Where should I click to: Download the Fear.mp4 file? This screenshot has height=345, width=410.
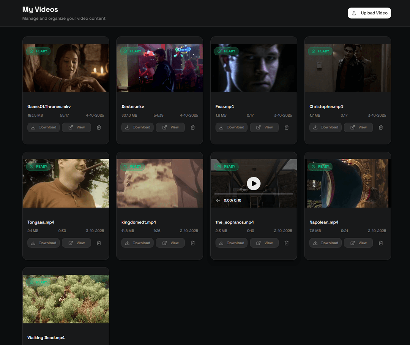tap(232, 127)
